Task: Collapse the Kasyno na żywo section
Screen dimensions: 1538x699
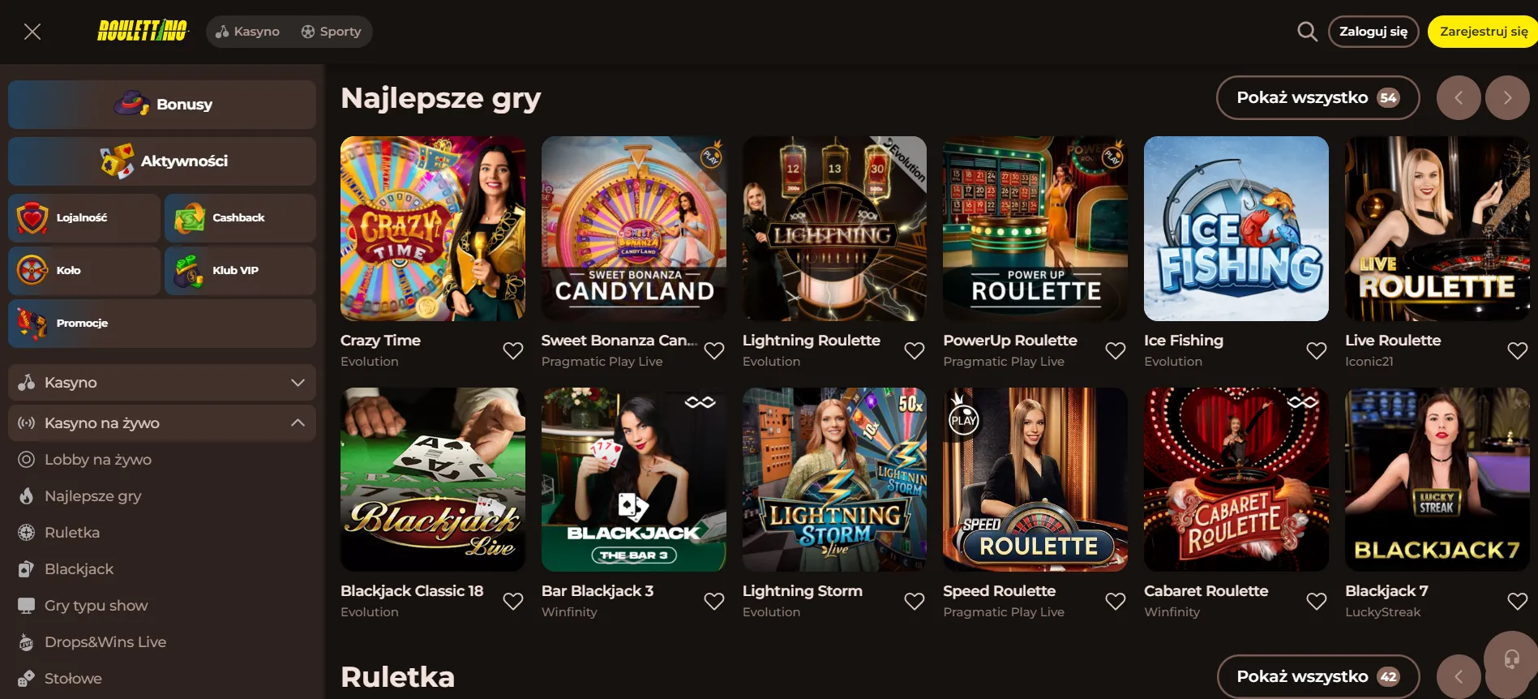Action: 162,422
